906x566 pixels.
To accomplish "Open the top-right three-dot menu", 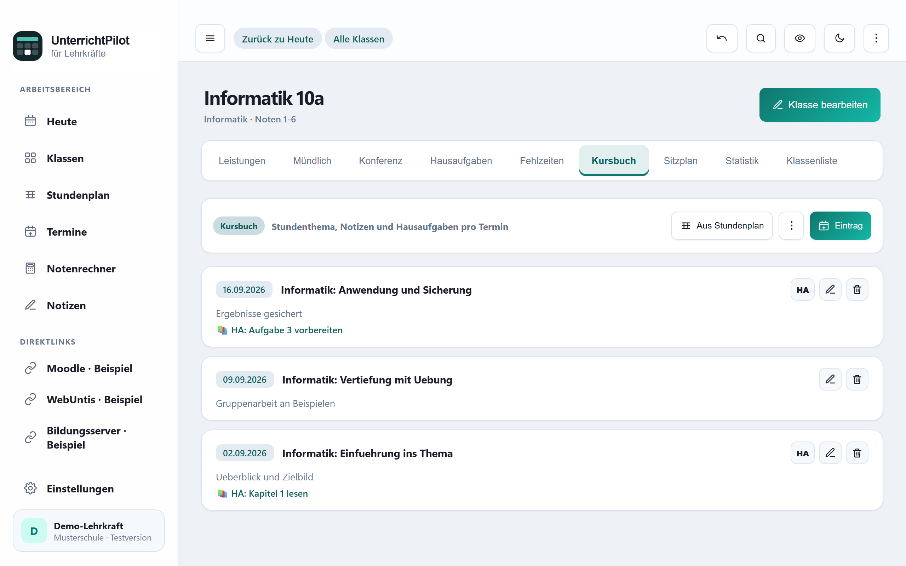I will [x=876, y=38].
